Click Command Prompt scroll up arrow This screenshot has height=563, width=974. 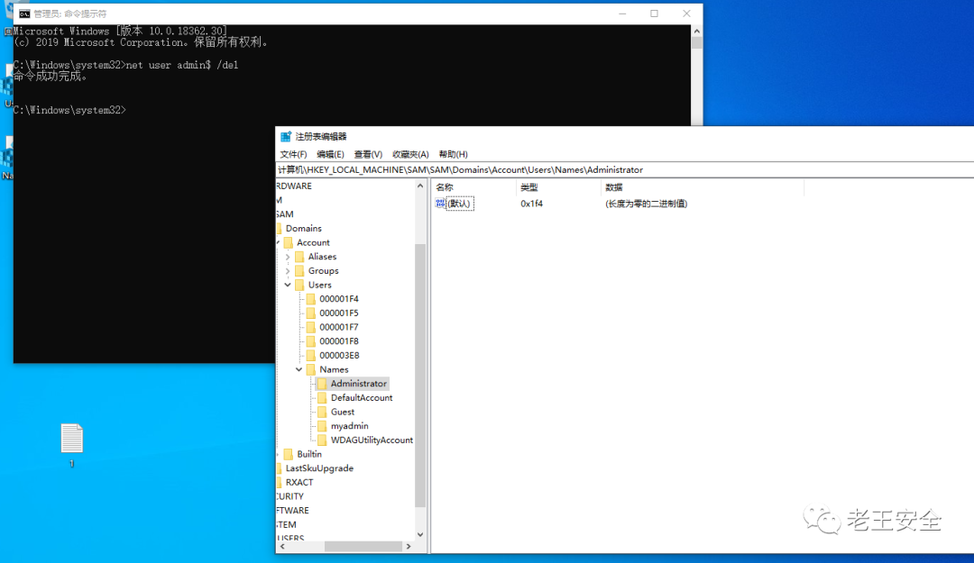[x=697, y=31]
